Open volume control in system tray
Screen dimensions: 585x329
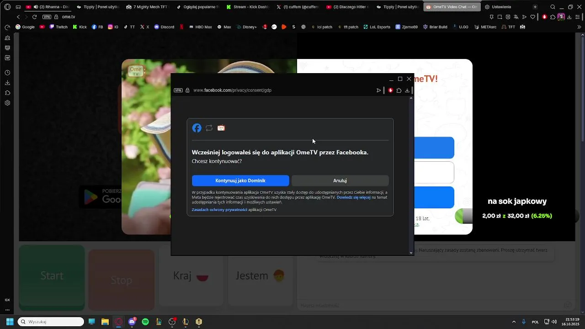click(x=554, y=322)
